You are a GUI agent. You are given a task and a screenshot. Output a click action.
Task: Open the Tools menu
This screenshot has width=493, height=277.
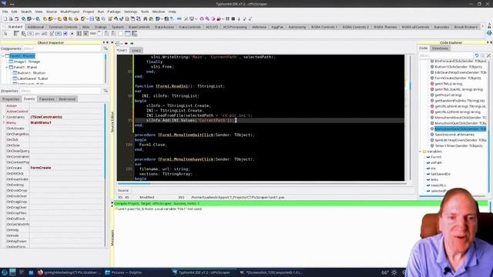tap(145, 12)
